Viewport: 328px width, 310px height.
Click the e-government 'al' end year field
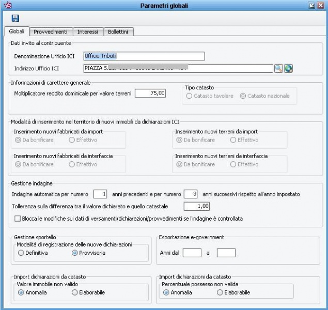click(226, 253)
